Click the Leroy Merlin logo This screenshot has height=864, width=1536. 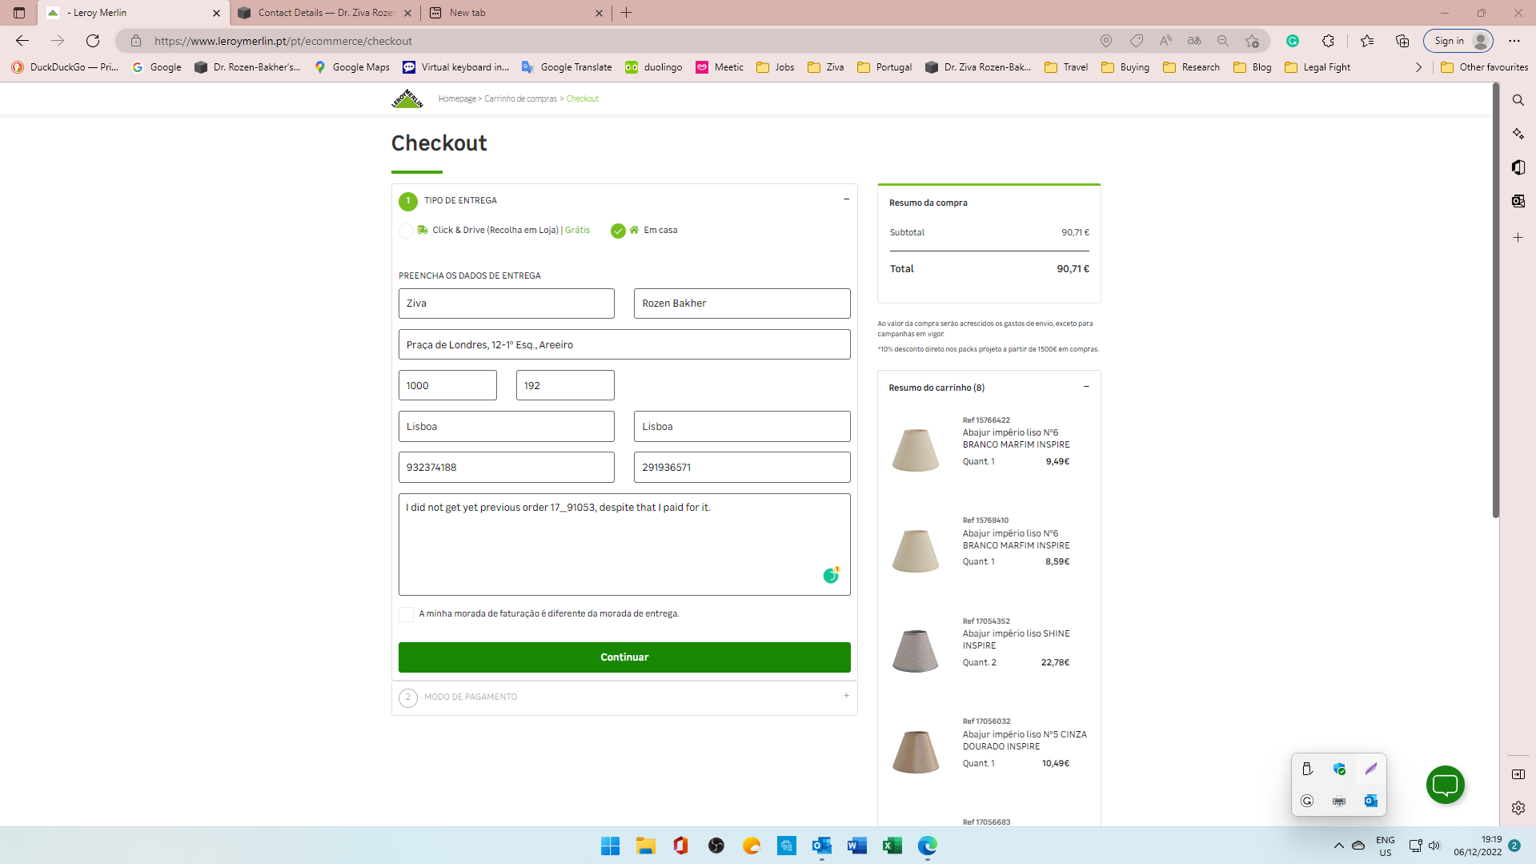[407, 98]
